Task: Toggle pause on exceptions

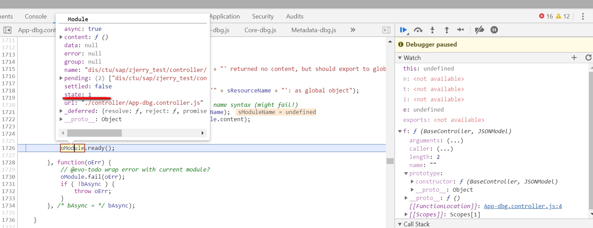Action: (x=494, y=30)
